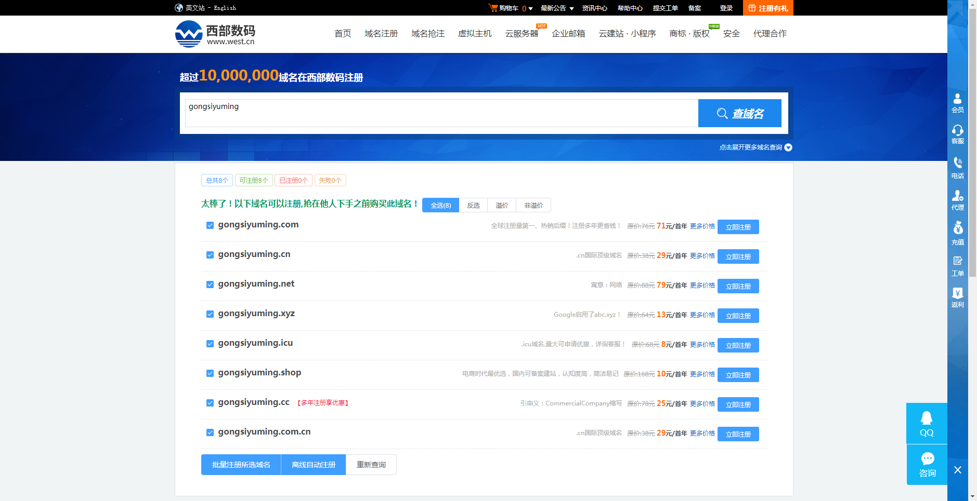Expand 点击展开更多域名查询 section
This screenshot has width=977, height=501.
(x=751, y=147)
